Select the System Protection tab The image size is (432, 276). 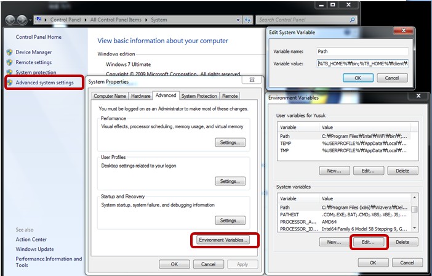(199, 96)
